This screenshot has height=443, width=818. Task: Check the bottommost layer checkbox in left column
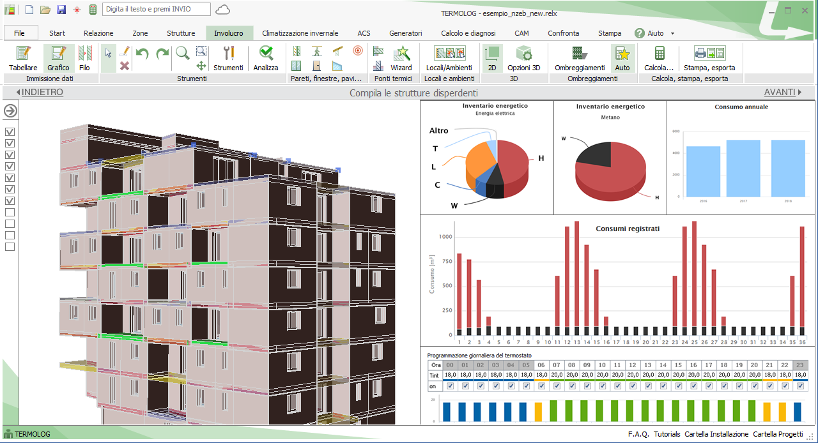(x=10, y=247)
